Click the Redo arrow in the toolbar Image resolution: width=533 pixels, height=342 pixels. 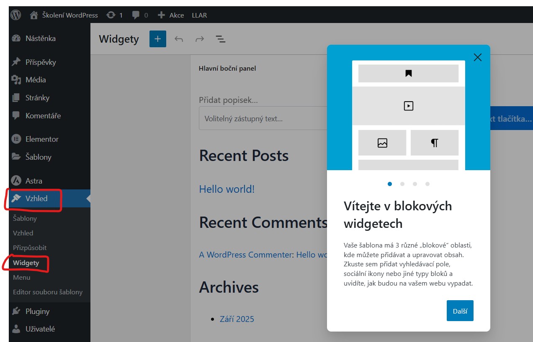199,38
